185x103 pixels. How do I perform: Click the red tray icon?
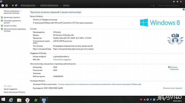pos(141,100)
